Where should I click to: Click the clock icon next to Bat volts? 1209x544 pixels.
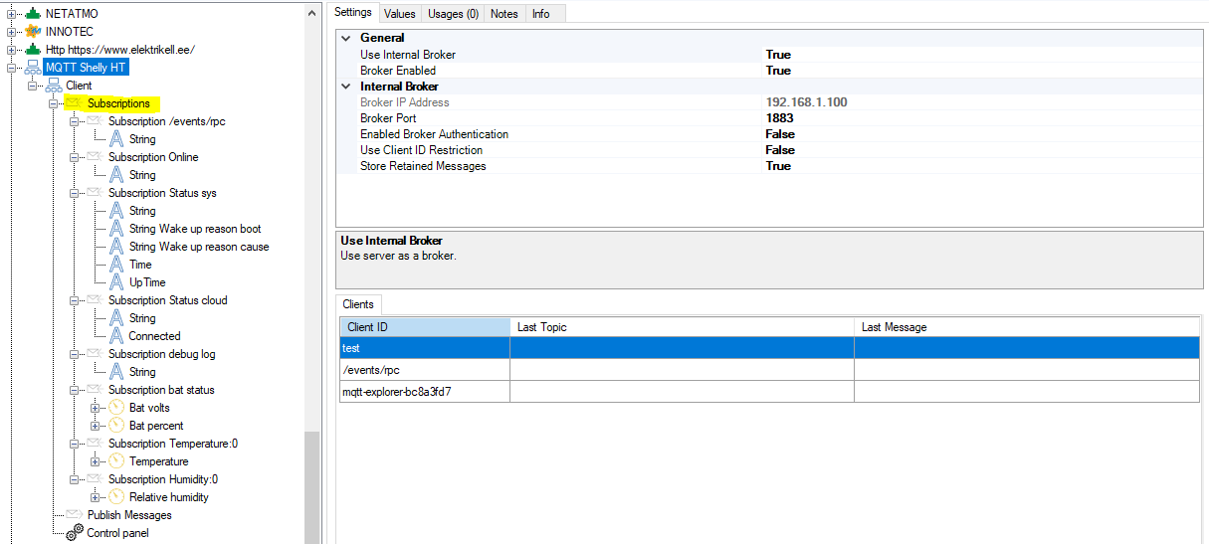116,408
